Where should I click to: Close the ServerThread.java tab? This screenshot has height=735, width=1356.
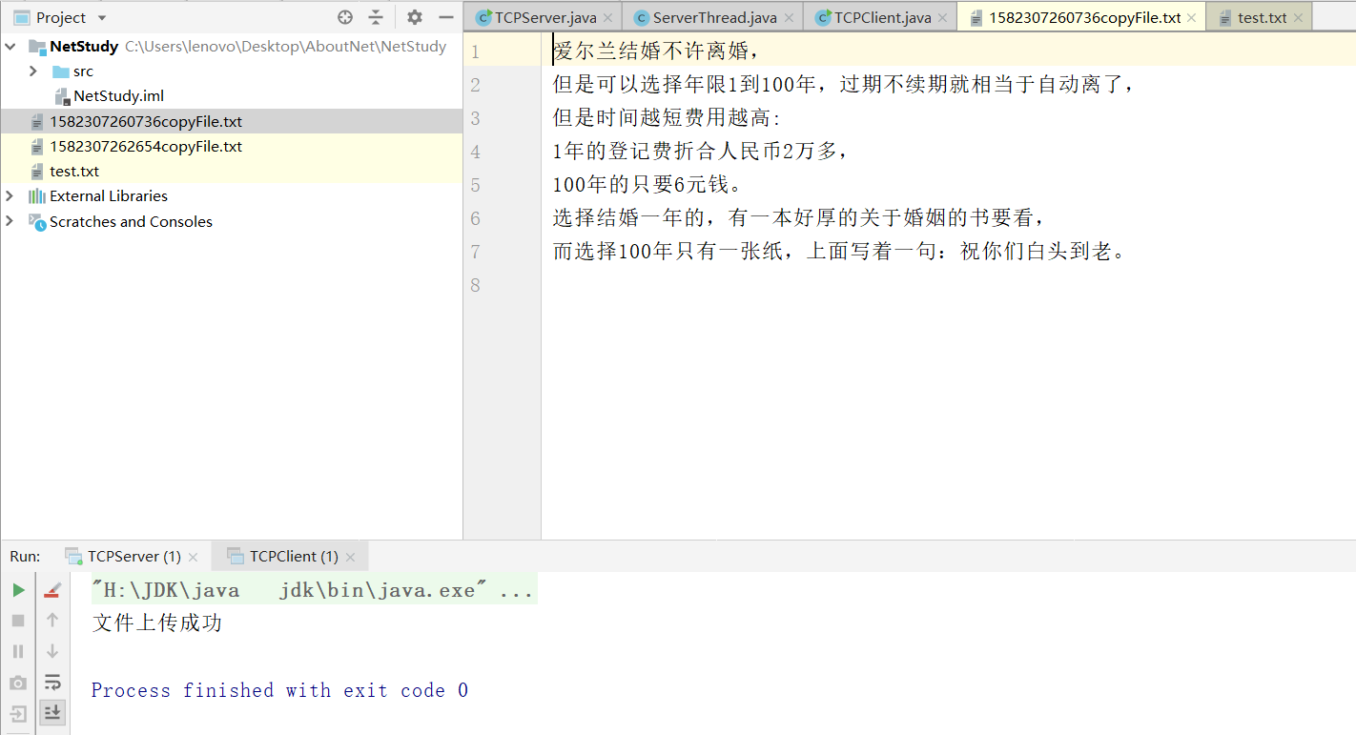coord(789,18)
